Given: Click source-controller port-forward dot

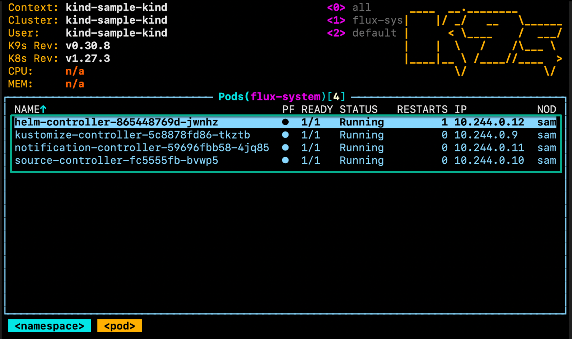Looking at the screenshot, I should click(x=285, y=160).
